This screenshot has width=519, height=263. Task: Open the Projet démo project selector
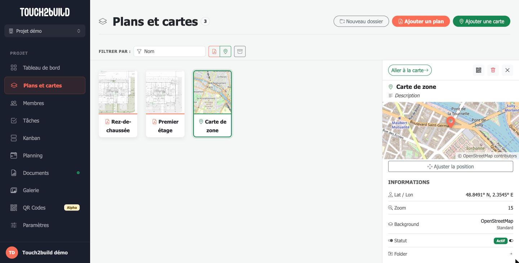(45, 31)
